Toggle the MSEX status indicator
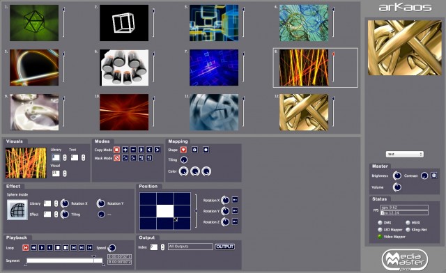This screenshot has width=446, height=273. point(408,223)
